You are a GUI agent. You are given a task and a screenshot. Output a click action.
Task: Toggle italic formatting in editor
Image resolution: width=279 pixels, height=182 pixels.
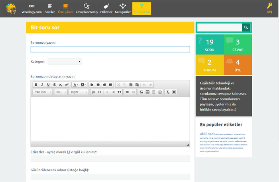[x=42, y=85]
